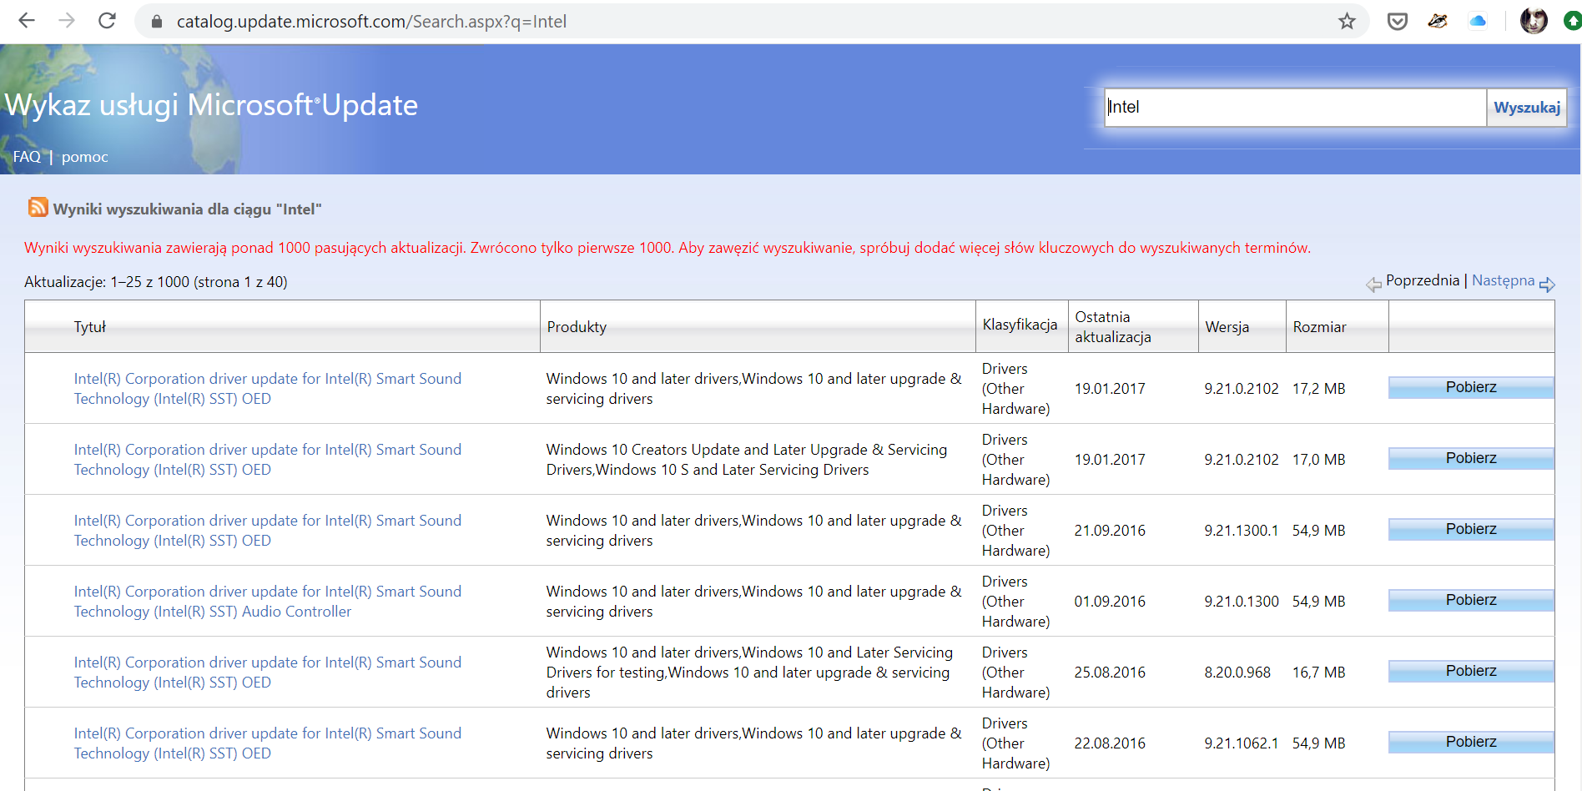
Task: Click Pobierz for the 17,0 MB update
Action: point(1471,458)
